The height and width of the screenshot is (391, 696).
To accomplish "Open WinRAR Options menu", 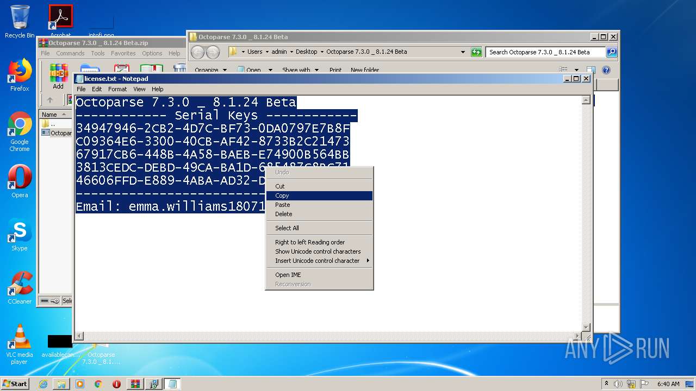I will [152, 53].
